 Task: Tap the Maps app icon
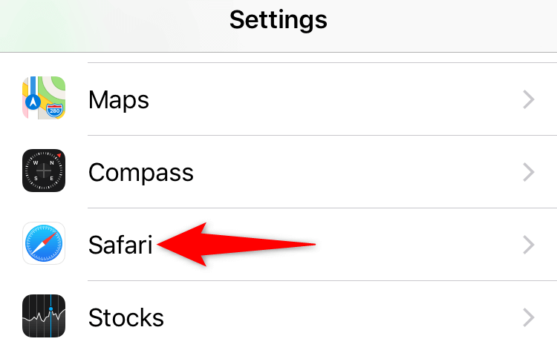[x=43, y=99]
